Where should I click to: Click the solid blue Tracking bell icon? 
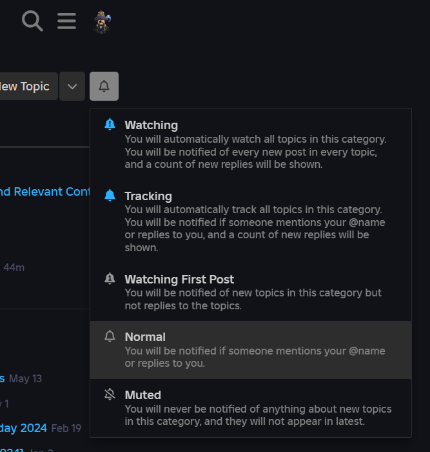(x=110, y=196)
